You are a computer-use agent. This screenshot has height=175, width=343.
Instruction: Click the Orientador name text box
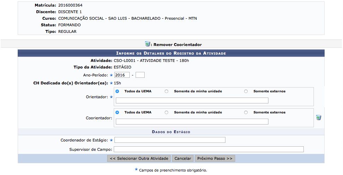pos(192,101)
